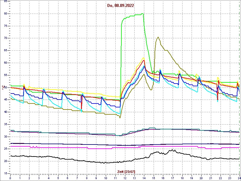Click hour "14" on the time axis
Screen dimensions: 241x181
[x=144, y=178]
